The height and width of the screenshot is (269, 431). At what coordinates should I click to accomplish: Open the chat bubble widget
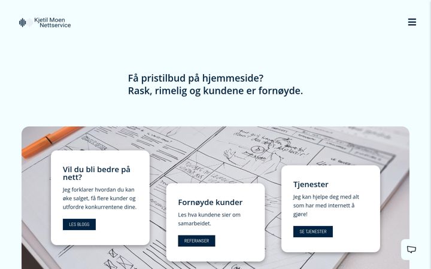click(411, 249)
